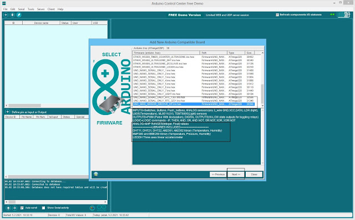Select UNO_NANO_SERIAL_ONLY_5.ino.hex firmware

click(194, 84)
